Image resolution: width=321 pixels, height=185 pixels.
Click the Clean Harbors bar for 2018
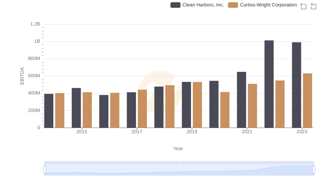[x=159, y=107]
